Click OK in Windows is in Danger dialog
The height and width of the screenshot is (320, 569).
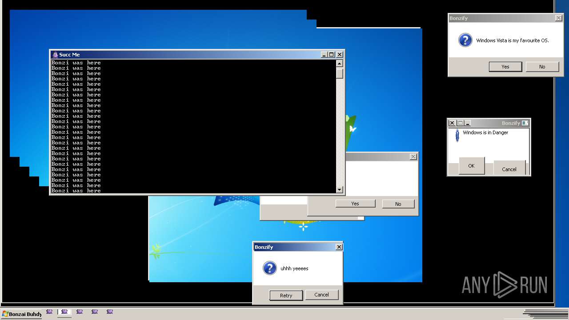point(471,166)
